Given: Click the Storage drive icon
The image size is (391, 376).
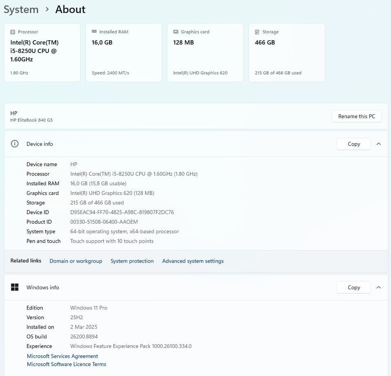Looking at the screenshot, I should [x=257, y=32].
